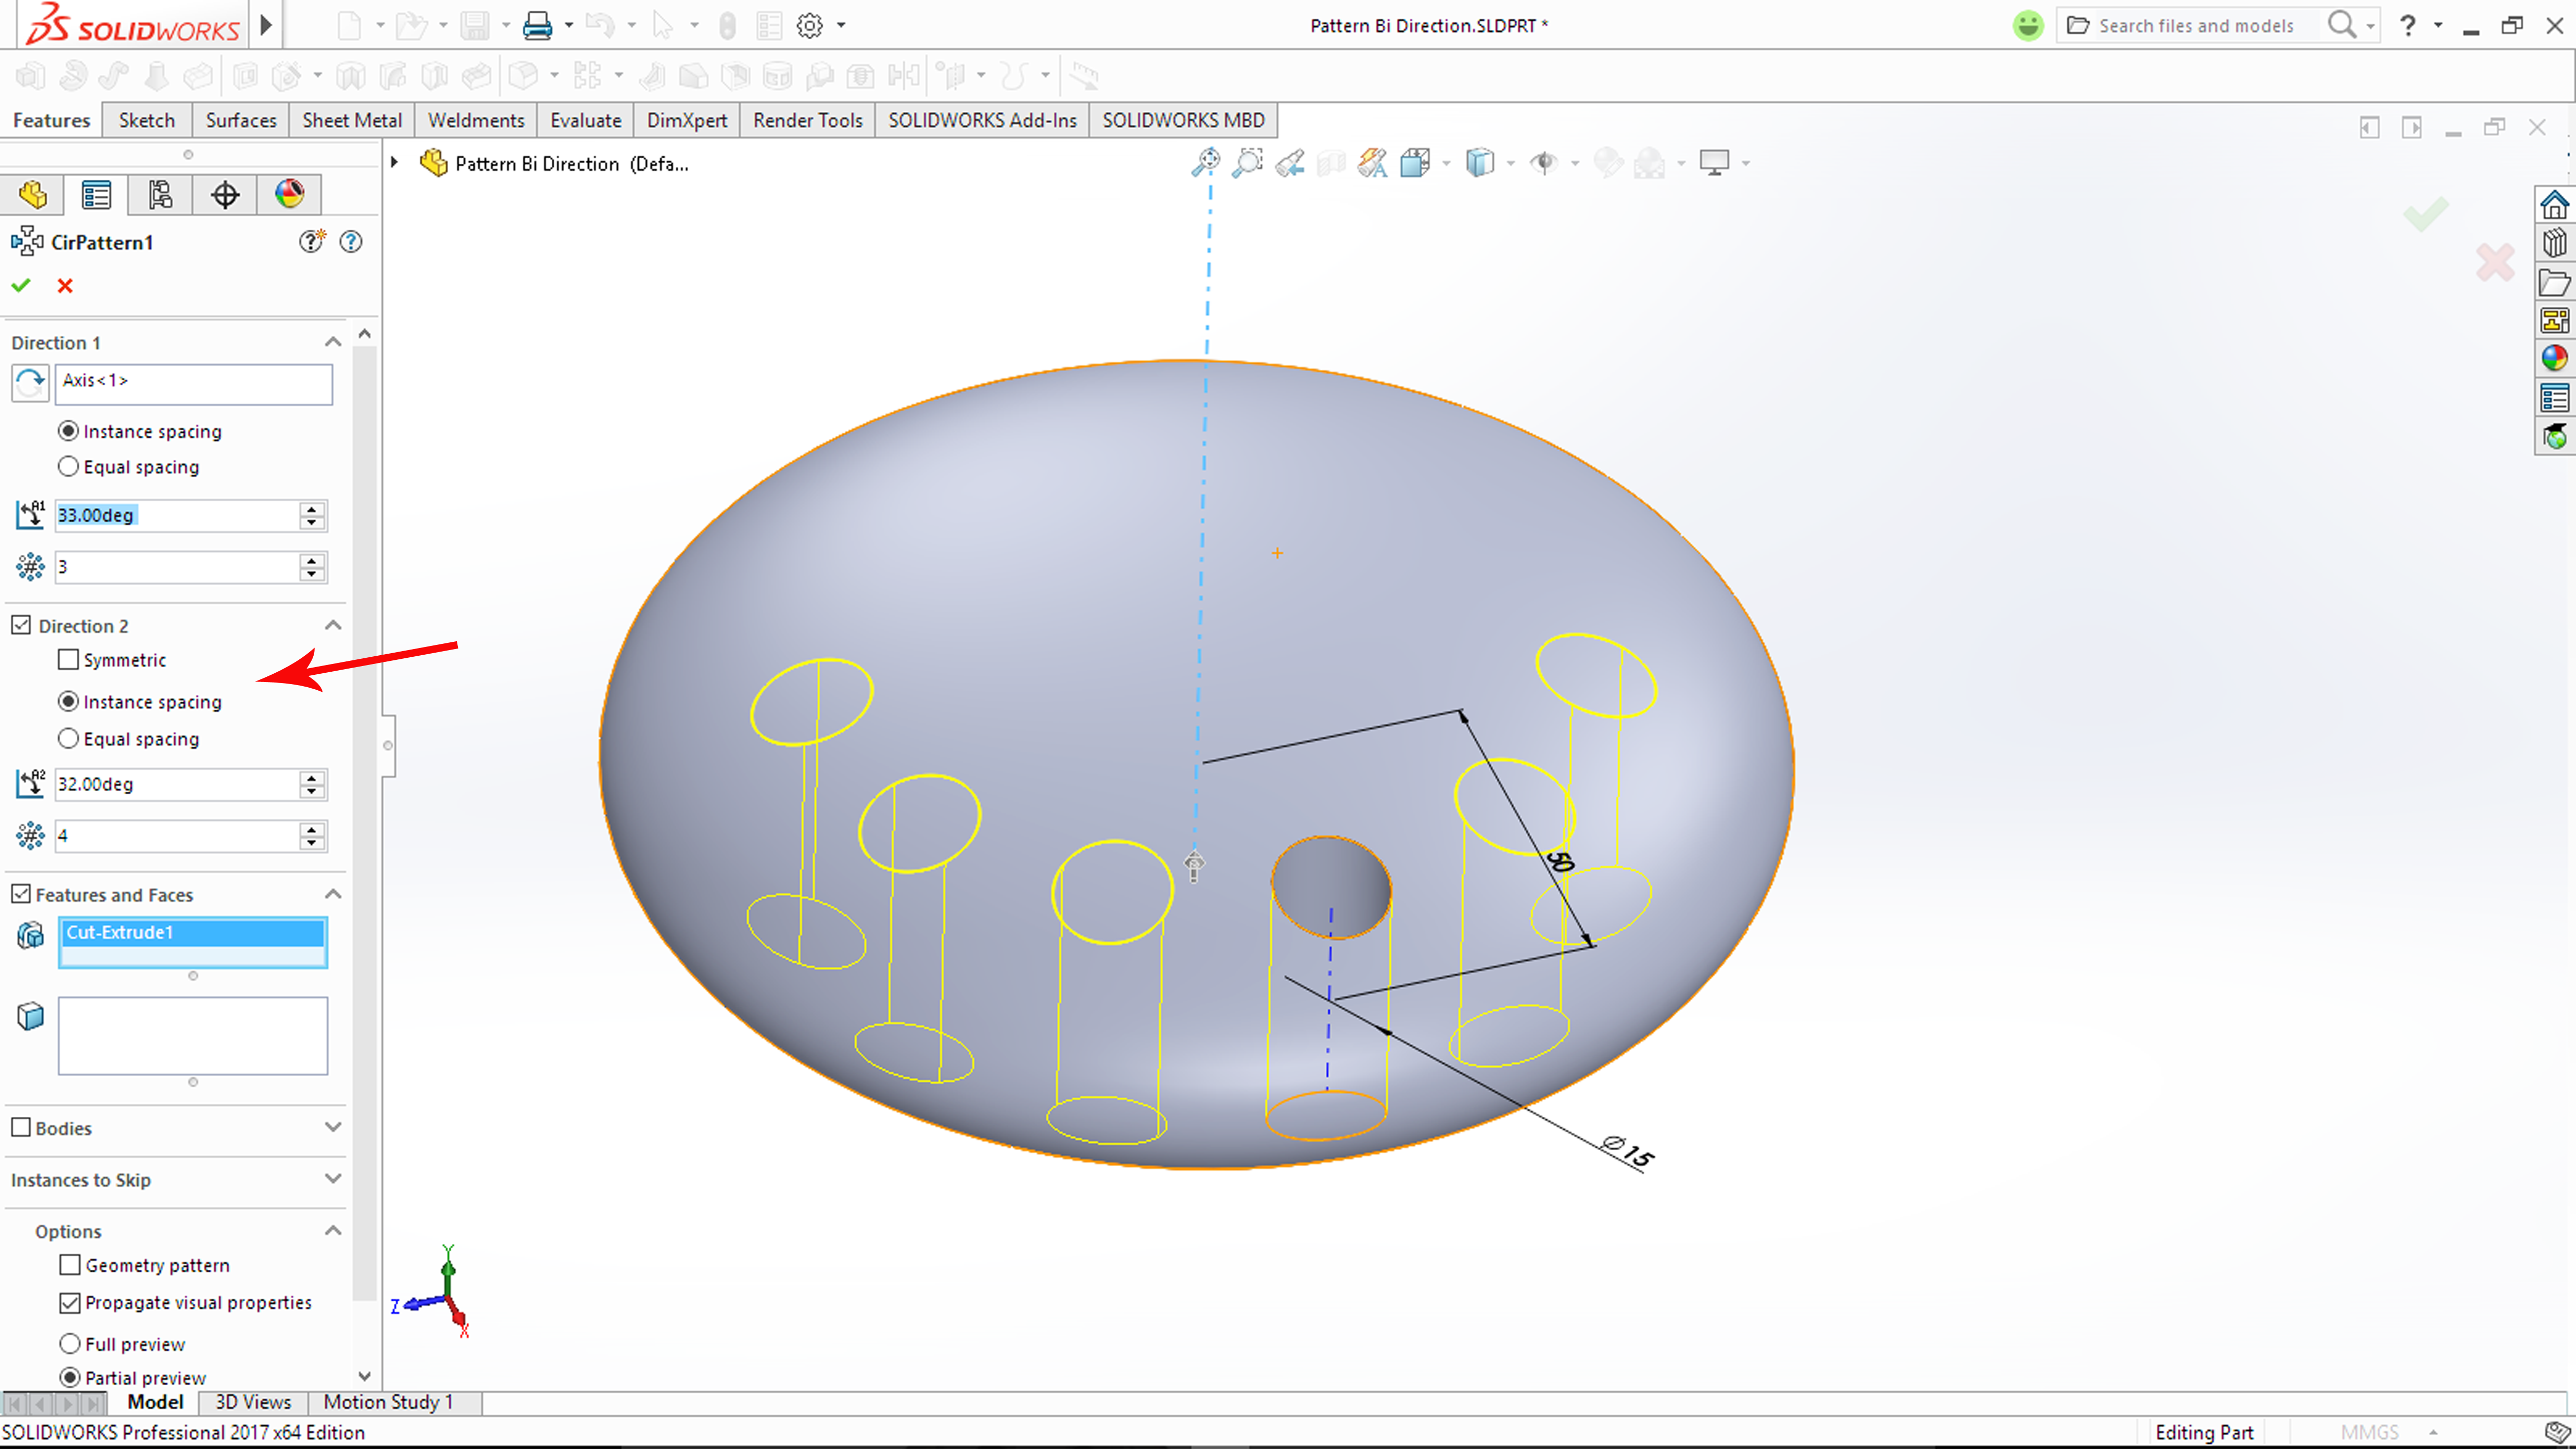This screenshot has height=1449, width=2576.
Task: Open the DisplayManager color ball tab
Action: tap(290, 195)
